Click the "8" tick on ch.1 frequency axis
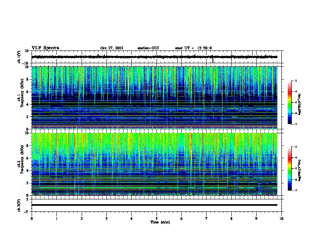 pyautogui.click(x=28, y=79)
